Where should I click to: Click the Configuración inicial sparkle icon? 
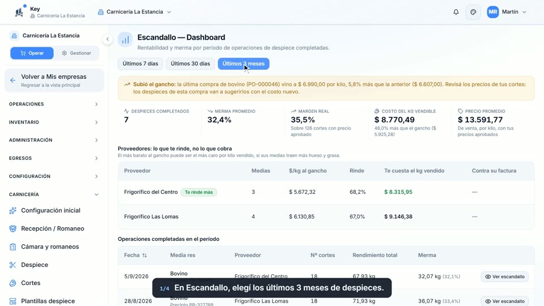pos(13,211)
